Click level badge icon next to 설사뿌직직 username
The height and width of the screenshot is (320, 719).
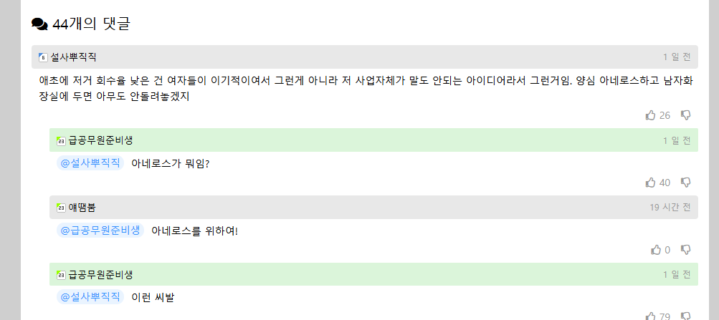(x=43, y=57)
